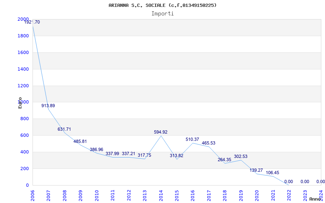Select the 337.99 data label

tap(113, 154)
